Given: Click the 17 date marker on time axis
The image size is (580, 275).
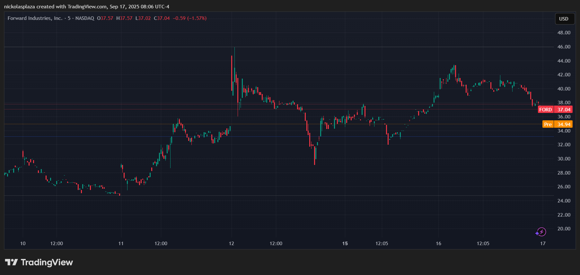Looking at the screenshot, I should coord(543,244).
